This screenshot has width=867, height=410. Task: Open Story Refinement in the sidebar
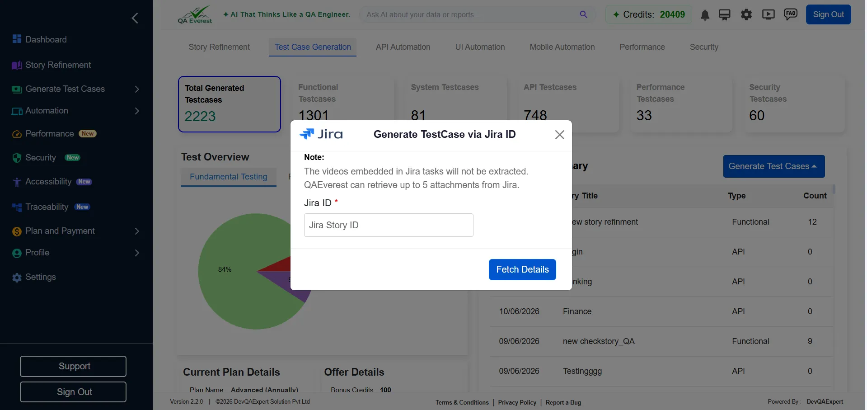pos(58,65)
